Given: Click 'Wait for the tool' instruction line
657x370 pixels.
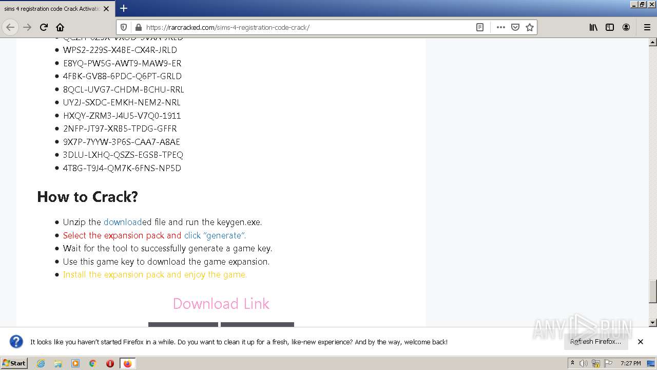Looking at the screenshot, I should [x=168, y=248].
